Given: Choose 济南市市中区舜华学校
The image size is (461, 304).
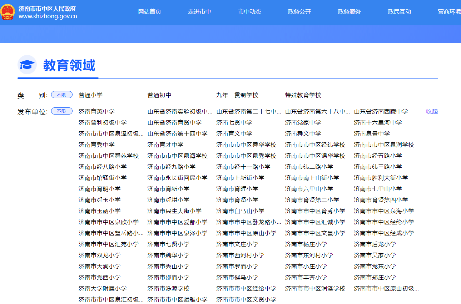Looking at the screenshot, I should tap(246, 145).
